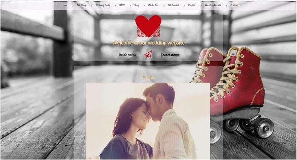The width and height of the screenshot is (297, 160).
Task: Click the welcome to our wedding heading
Action: tap(148, 43)
